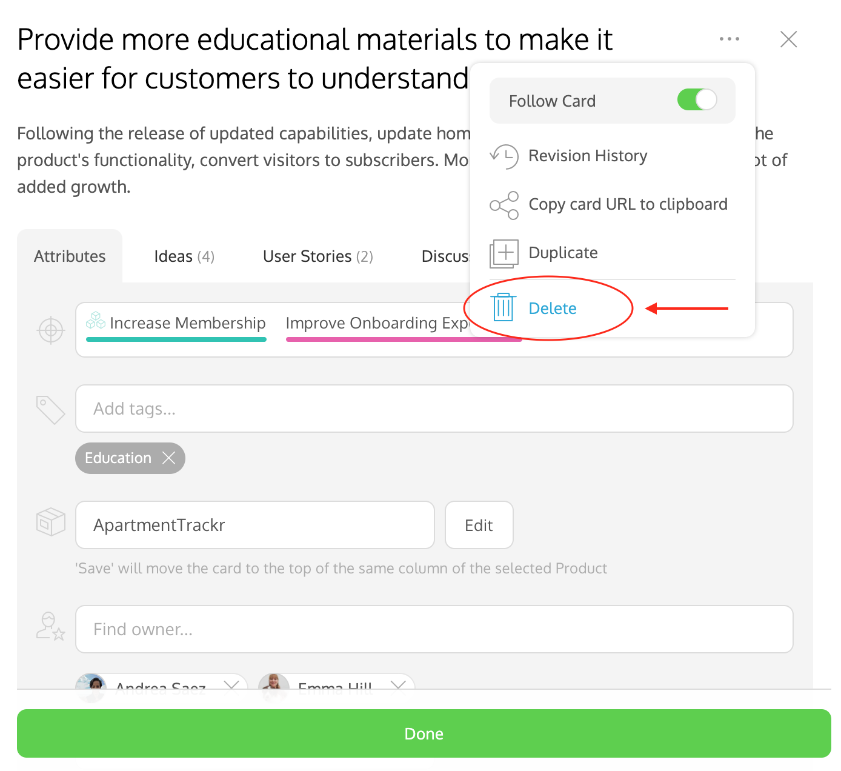Switch to the Ideas tab
841x771 pixels.
pos(184,256)
